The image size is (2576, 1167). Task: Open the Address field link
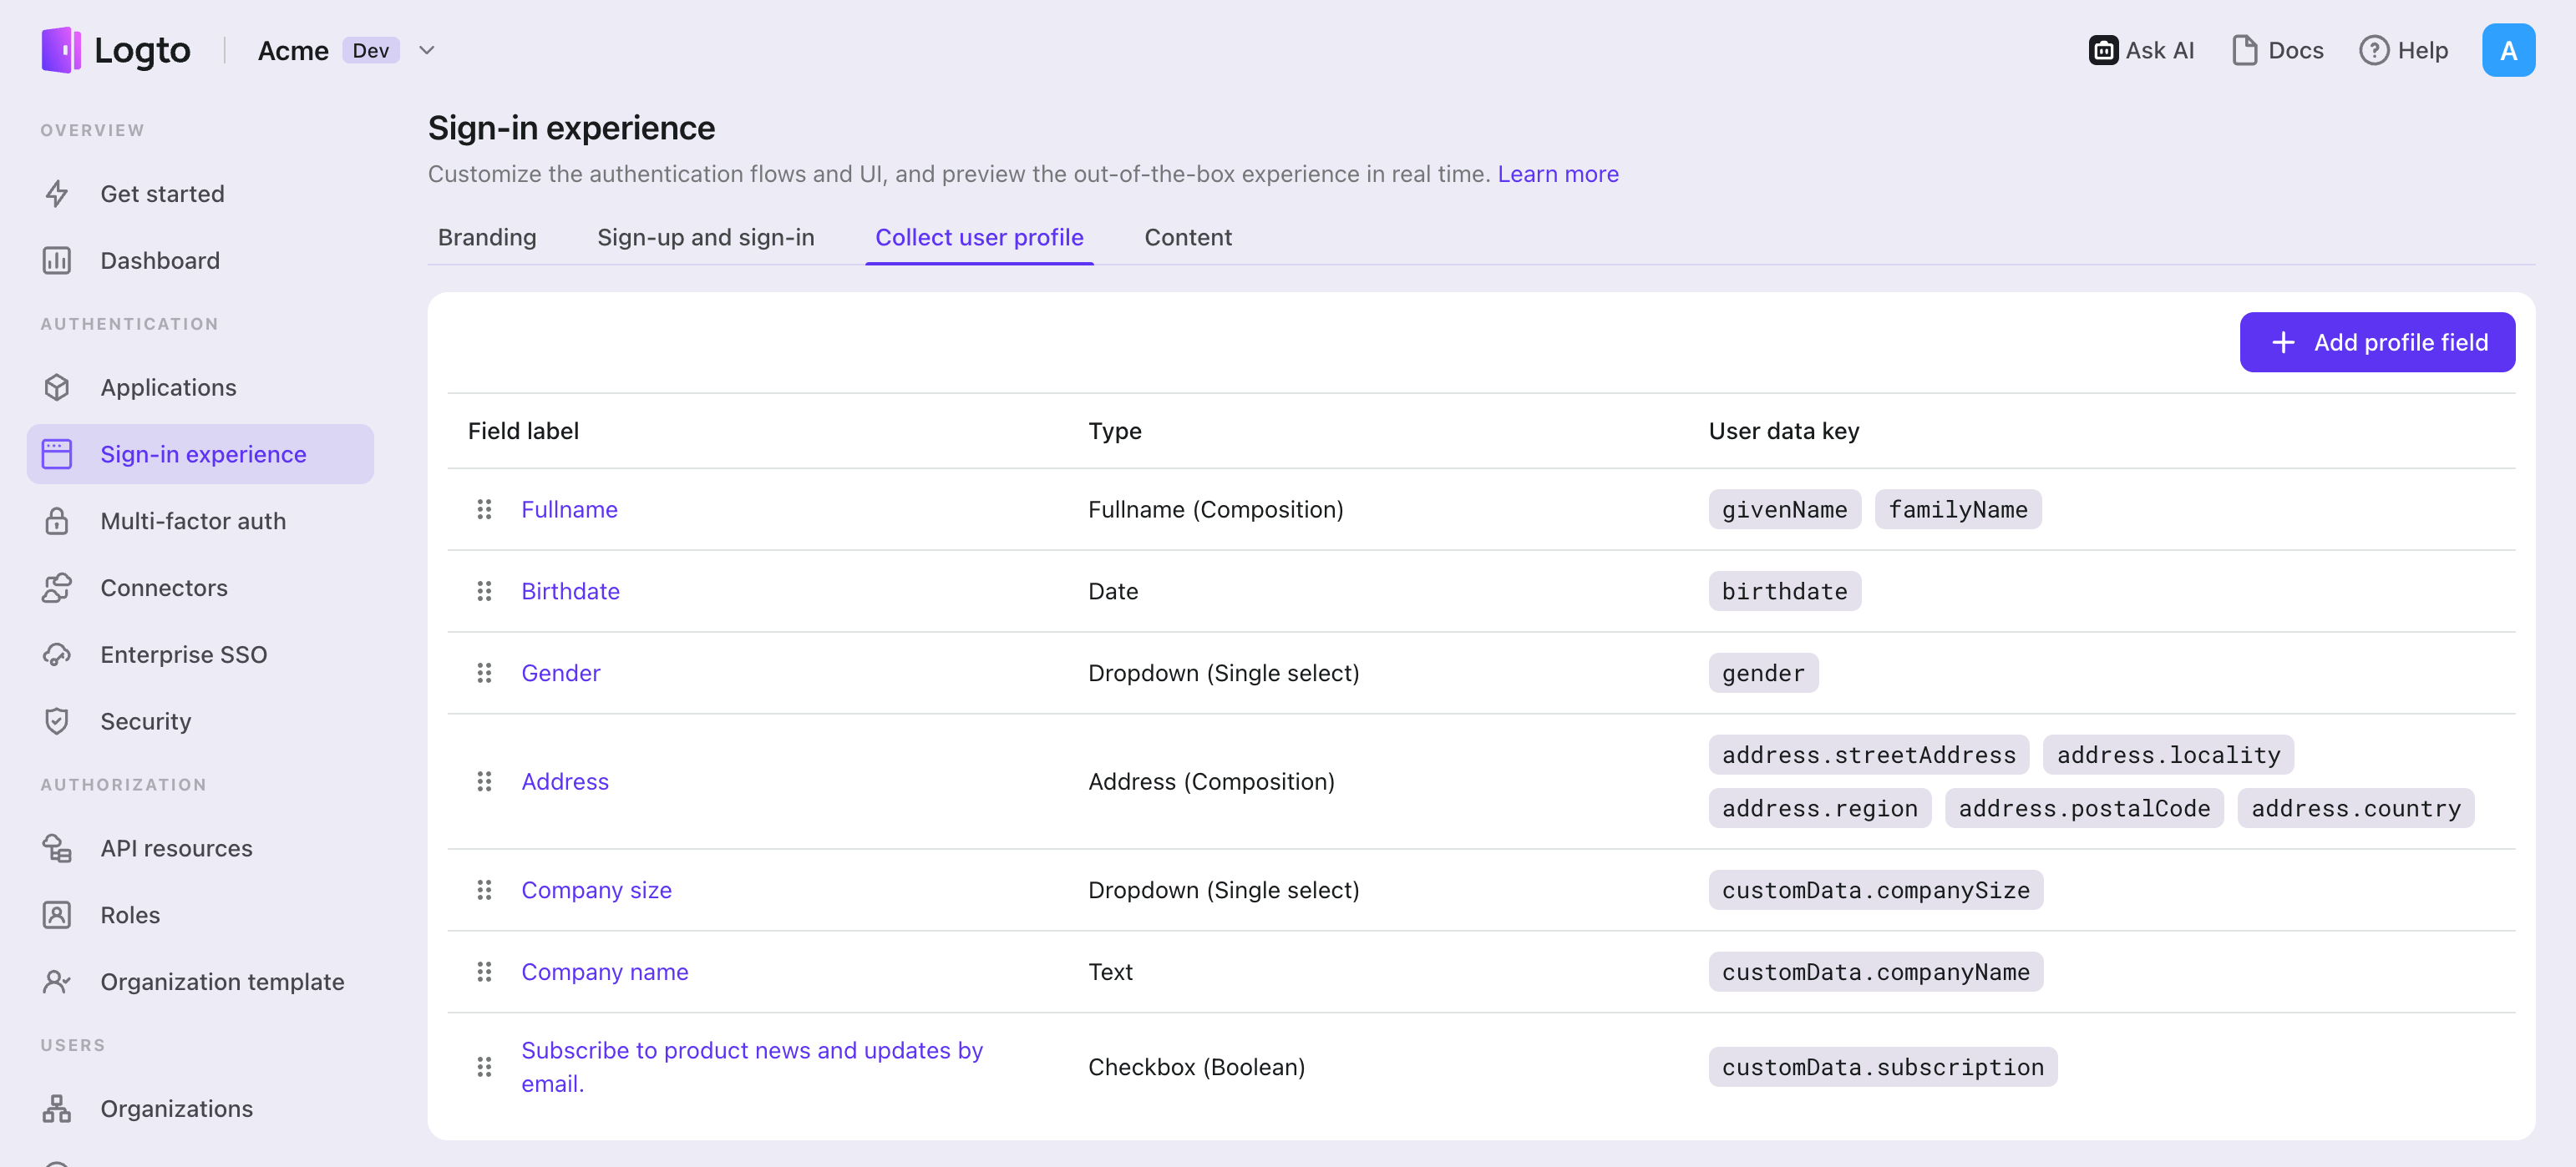click(x=564, y=781)
